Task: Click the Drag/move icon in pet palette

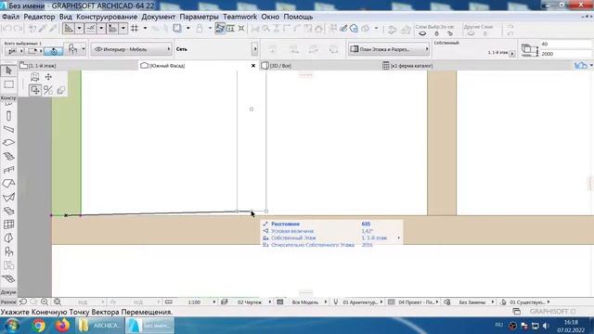Action: pyautogui.click(x=48, y=77)
